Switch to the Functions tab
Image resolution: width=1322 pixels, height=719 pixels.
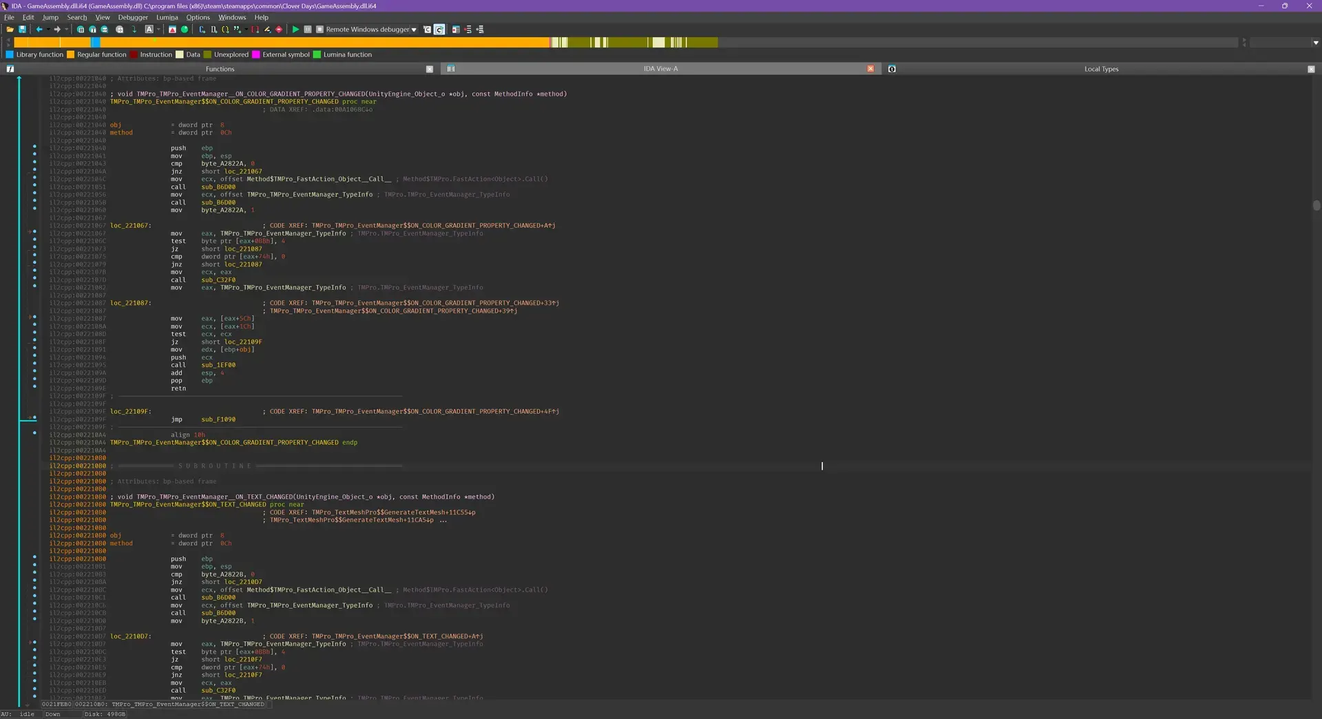click(x=220, y=69)
